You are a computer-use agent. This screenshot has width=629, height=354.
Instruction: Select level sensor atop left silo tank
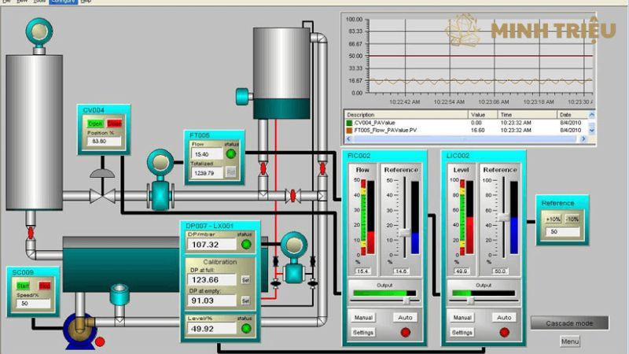(36, 33)
